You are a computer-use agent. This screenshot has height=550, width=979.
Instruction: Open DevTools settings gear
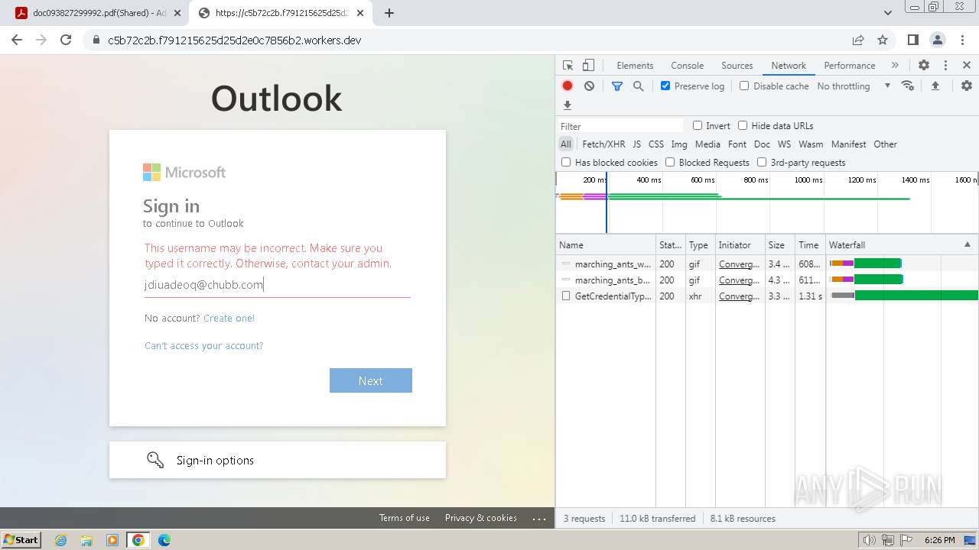pyautogui.click(x=924, y=66)
